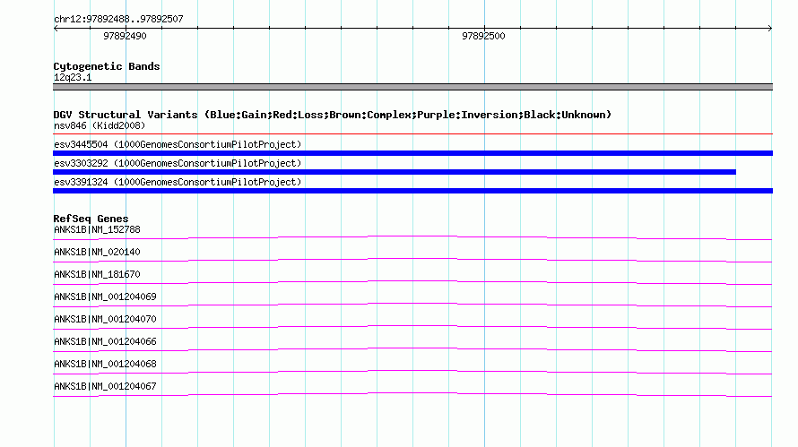Image resolution: width=798 pixels, height=447 pixels.
Task: Select the blue esv3391324 gain bar
Action: pos(412,191)
